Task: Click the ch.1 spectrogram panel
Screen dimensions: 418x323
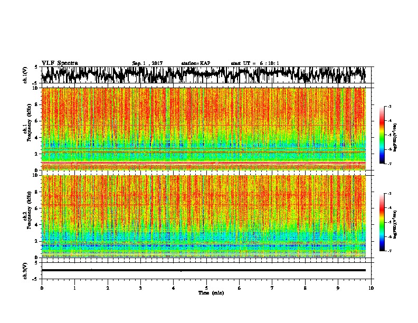Action: tap(203, 129)
